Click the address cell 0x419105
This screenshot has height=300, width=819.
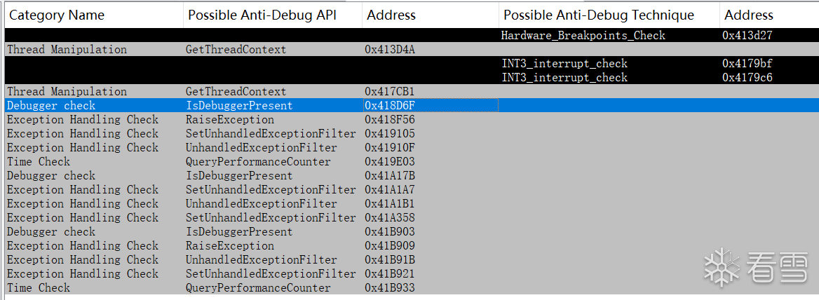pyautogui.click(x=390, y=134)
